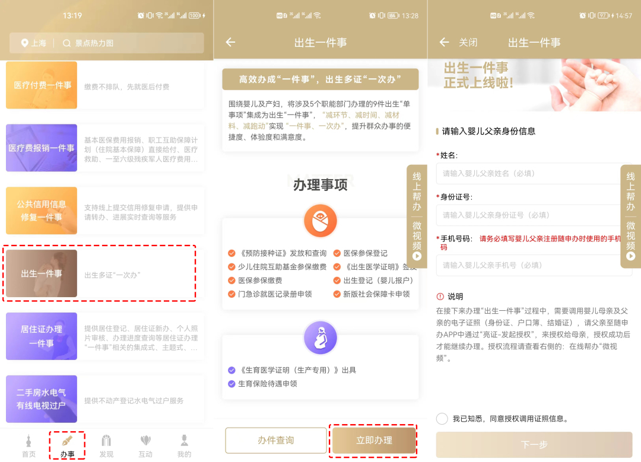
Task: Check the 我已知悉，同意授权调用证照信息 radio button
Action: tap(442, 419)
